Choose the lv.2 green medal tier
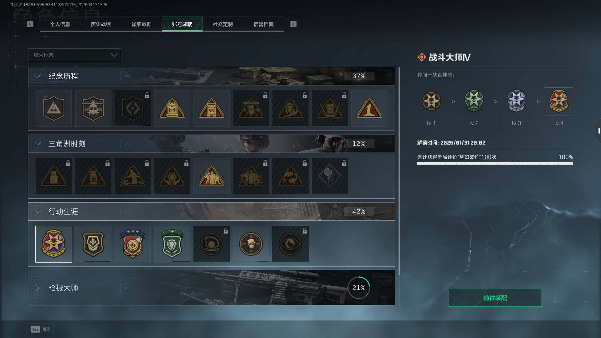 pyautogui.click(x=474, y=101)
